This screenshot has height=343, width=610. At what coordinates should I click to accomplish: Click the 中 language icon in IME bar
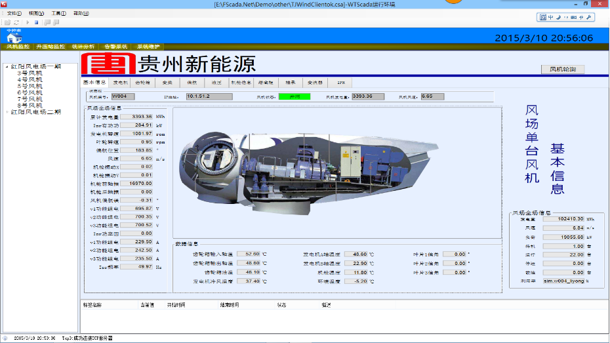coord(551,17)
